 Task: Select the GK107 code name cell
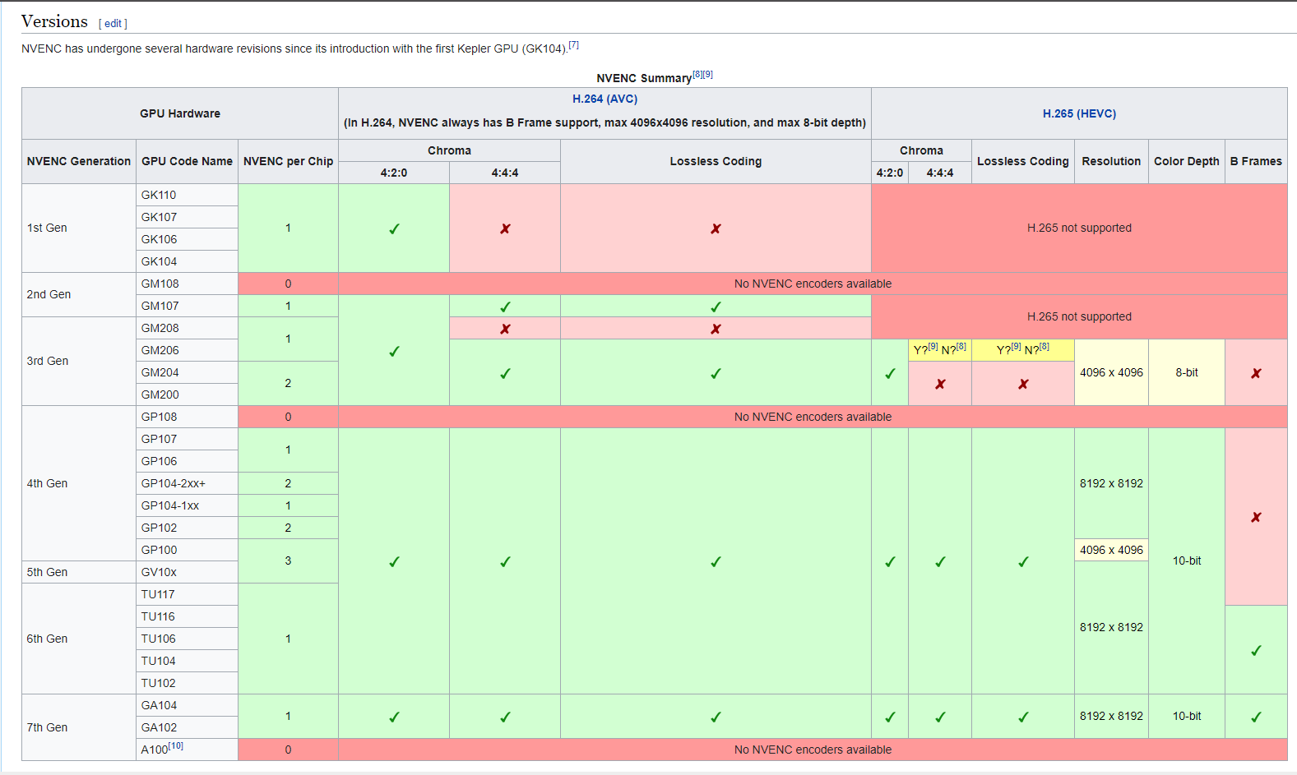187,217
